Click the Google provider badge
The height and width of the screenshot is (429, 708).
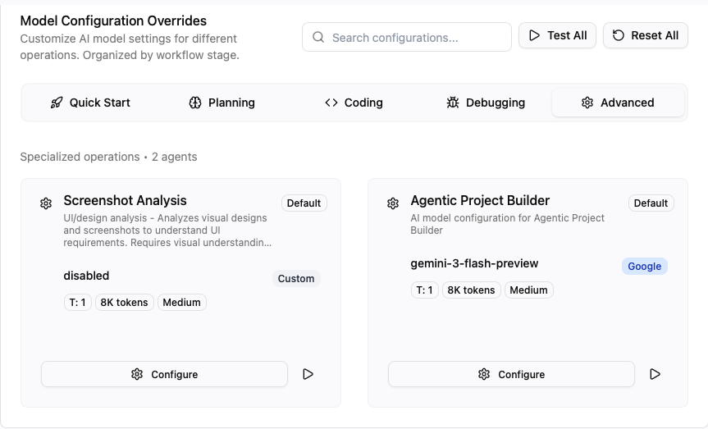pos(644,267)
